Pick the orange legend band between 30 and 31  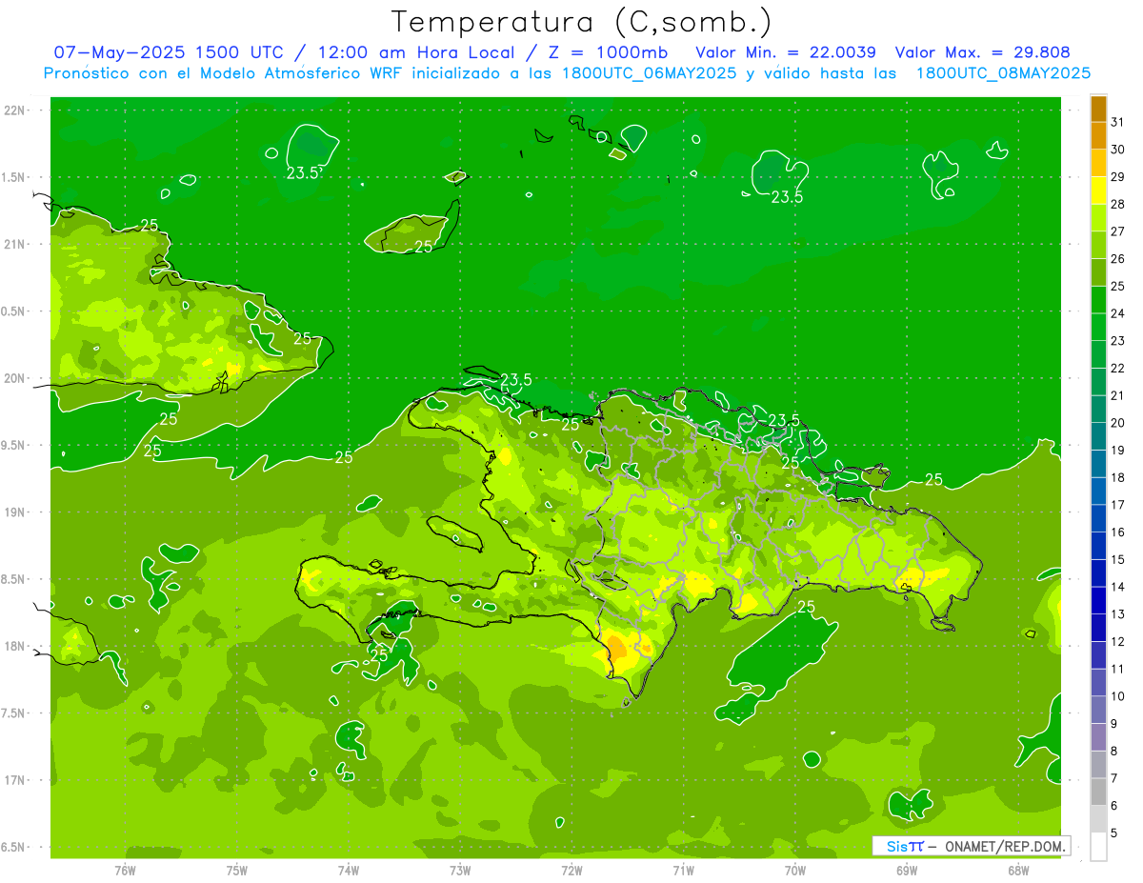(1098, 136)
